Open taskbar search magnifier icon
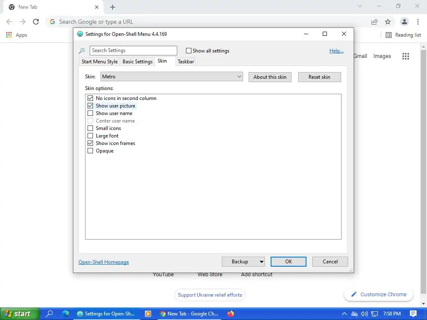The height and width of the screenshot is (320, 427). click(49, 313)
